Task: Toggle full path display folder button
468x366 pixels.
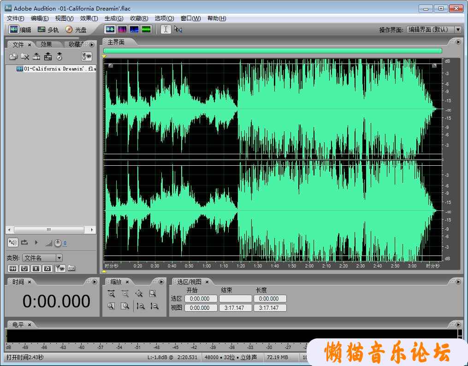Action: click(71, 268)
